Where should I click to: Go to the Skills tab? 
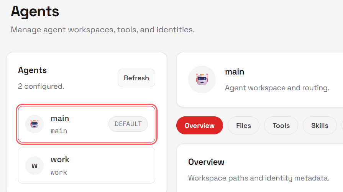[320, 126]
